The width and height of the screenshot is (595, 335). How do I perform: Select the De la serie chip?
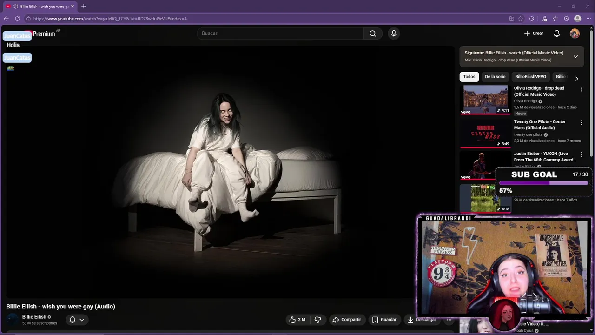495,77
